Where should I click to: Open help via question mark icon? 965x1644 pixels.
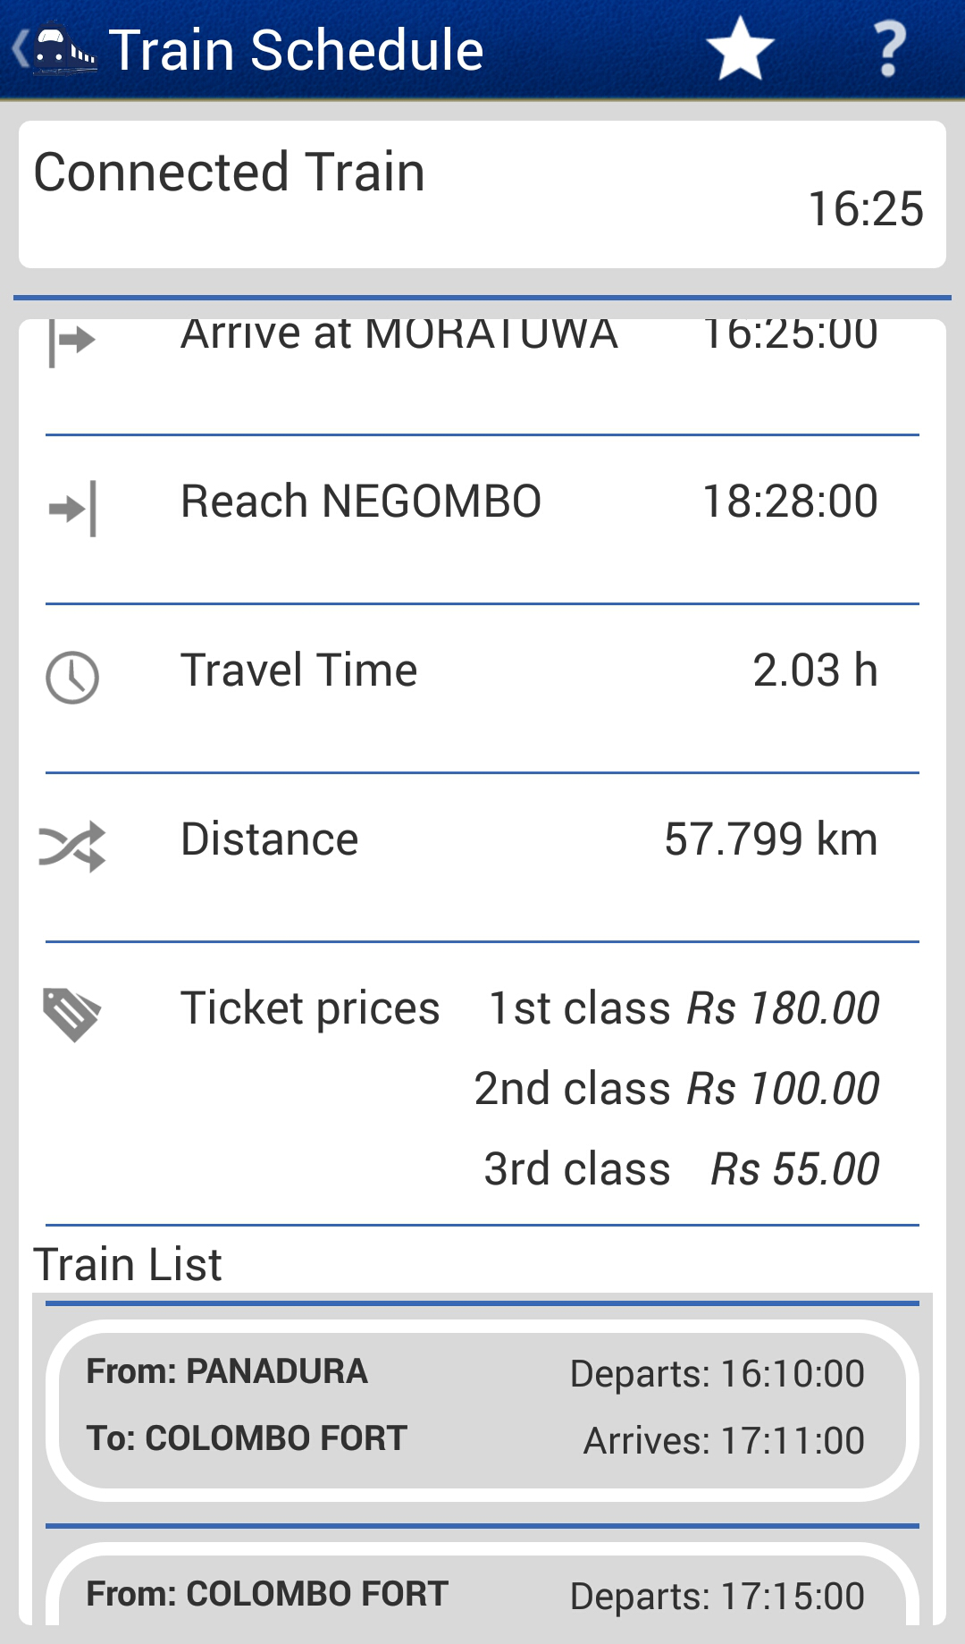click(x=888, y=50)
